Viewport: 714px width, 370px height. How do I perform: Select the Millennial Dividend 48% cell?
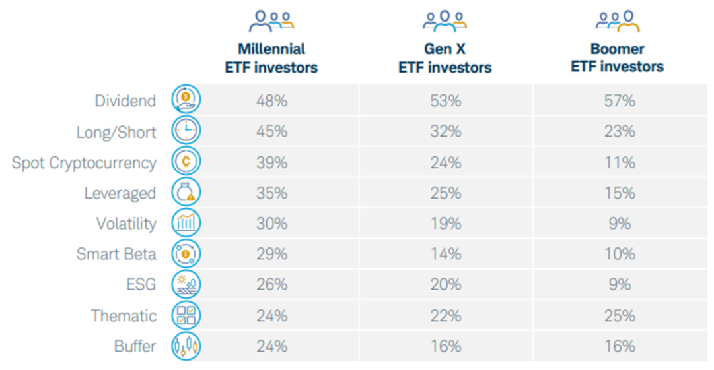pos(272,100)
